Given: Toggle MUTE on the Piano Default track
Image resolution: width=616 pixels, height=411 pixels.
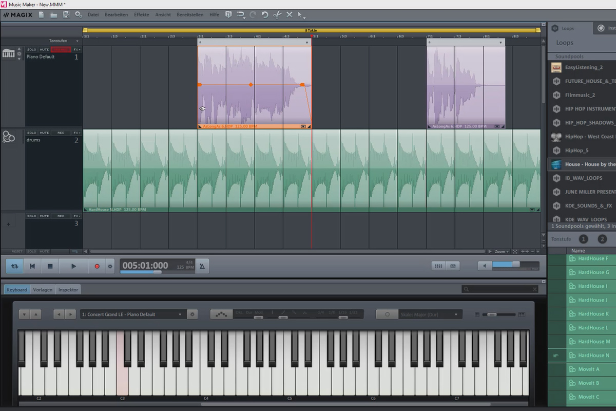Looking at the screenshot, I should (x=44, y=49).
